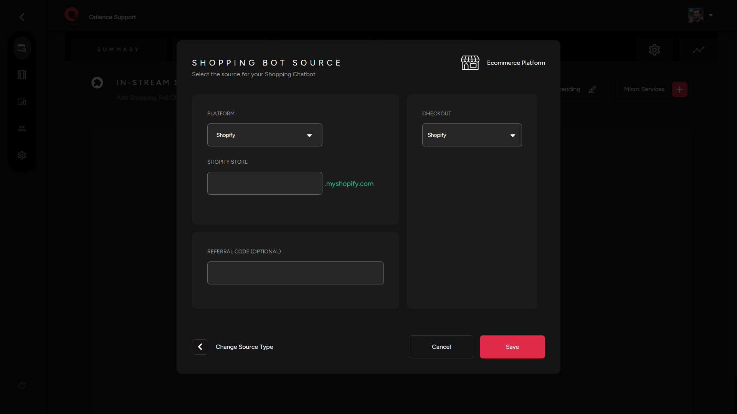The width and height of the screenshot is (737, 414).
Task: Open the users sidebar icon
Action: tap(22, 128)
